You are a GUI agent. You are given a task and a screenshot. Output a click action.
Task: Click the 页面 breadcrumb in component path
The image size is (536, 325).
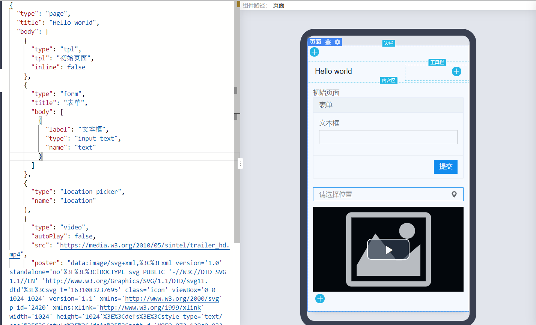click(x=279, y=5)
